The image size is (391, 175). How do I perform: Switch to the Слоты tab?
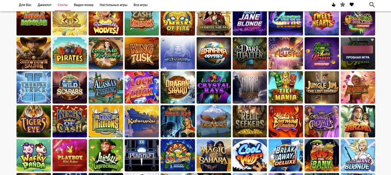63,5
